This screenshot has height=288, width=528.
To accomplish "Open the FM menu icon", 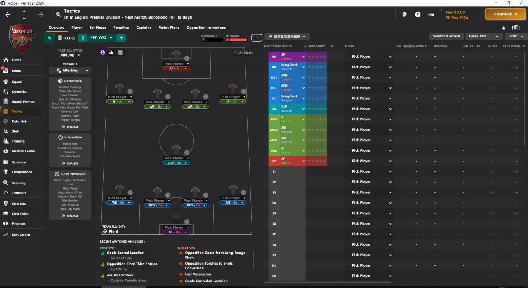I will pos(431,14).
